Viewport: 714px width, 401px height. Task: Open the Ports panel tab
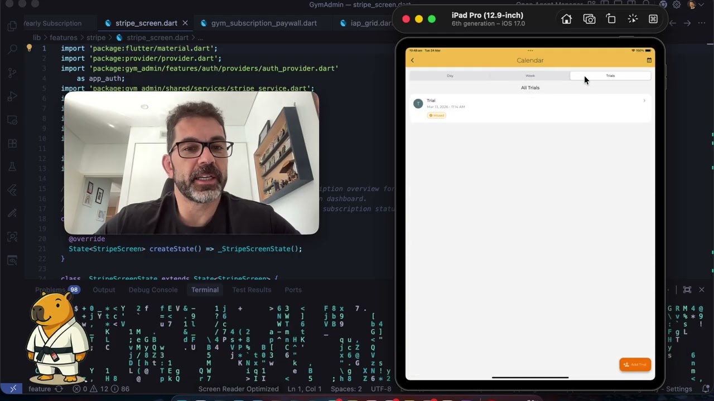coord(293,290)
